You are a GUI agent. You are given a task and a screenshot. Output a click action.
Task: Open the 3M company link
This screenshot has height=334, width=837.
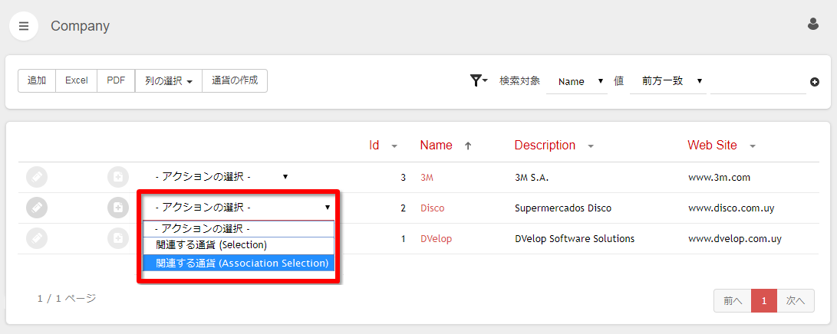pos(427,178)
